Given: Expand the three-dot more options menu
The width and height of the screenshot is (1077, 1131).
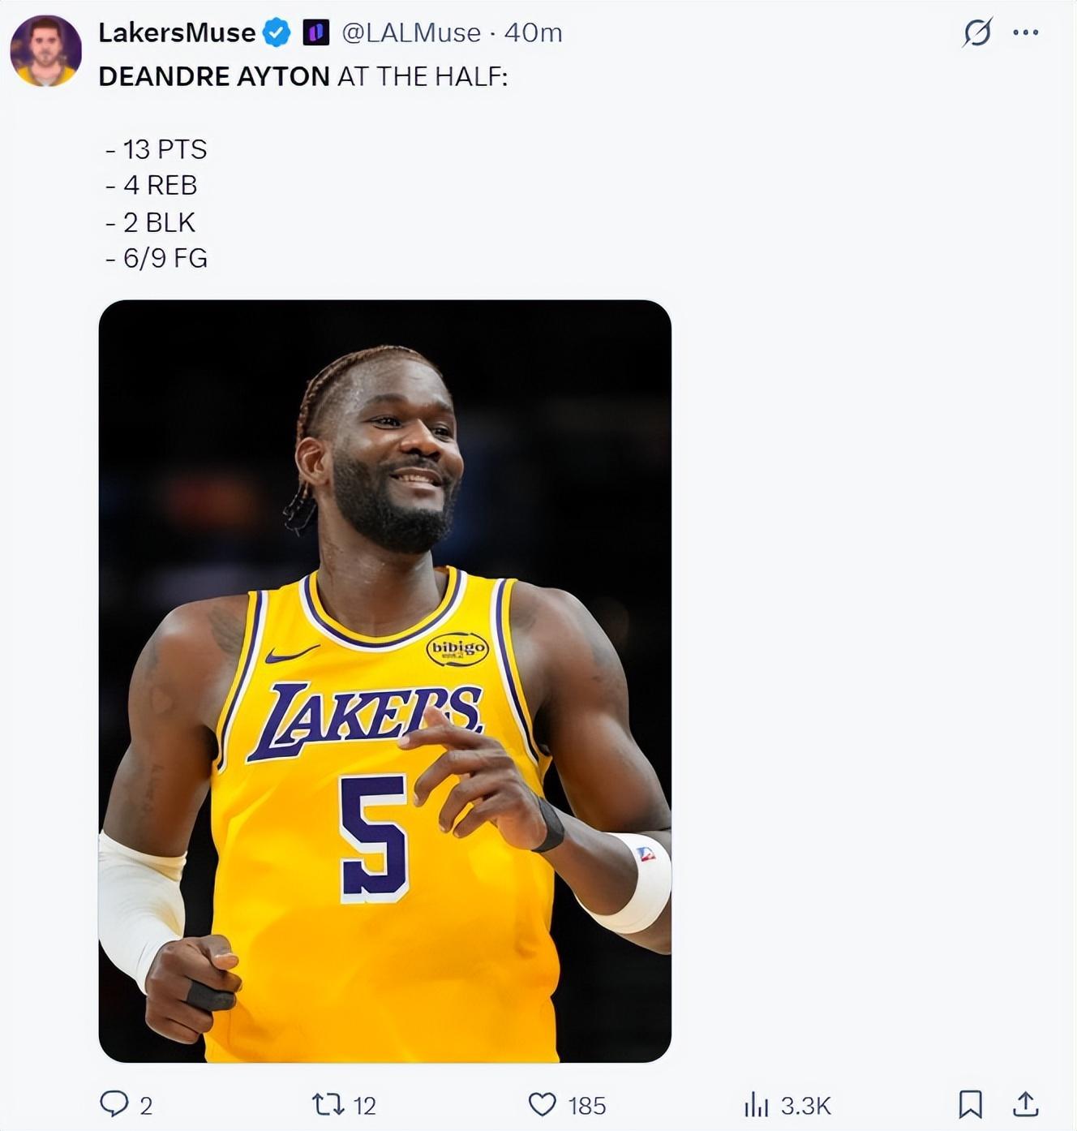Looking at the screenshot, I should coord(1026,32).
